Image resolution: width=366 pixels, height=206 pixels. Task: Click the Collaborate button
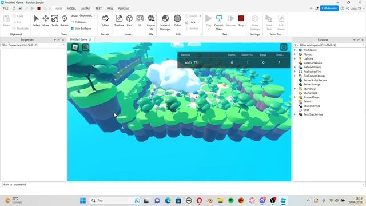(x=329, y=8)
